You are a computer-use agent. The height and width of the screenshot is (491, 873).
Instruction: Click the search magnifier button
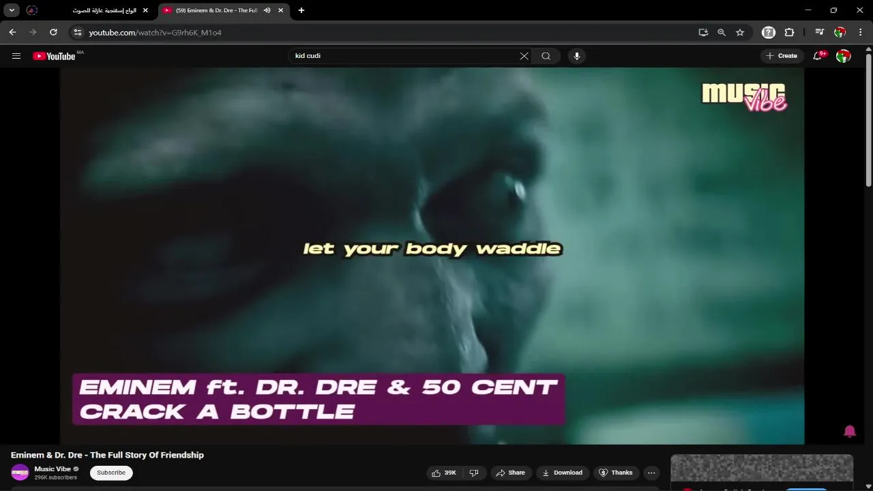pos(546,56)
